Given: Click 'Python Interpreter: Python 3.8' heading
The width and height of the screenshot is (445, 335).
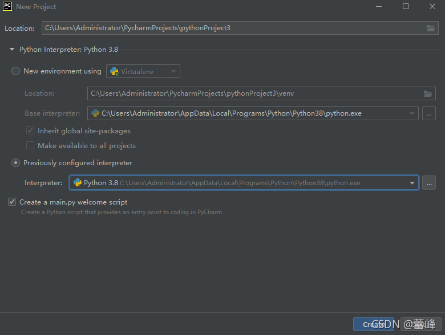Looking at the screenshot, I should pyautogui.click(x=68, y=50).
